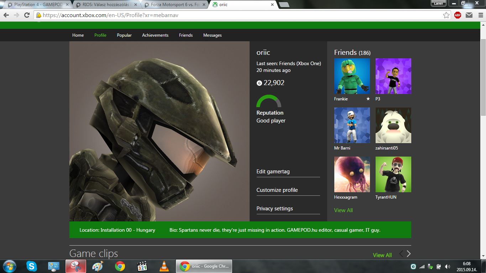The width and height of the screenshot is (486, 273).
Task: Click the volume speaker tray icon
Action: coord(448,266)
